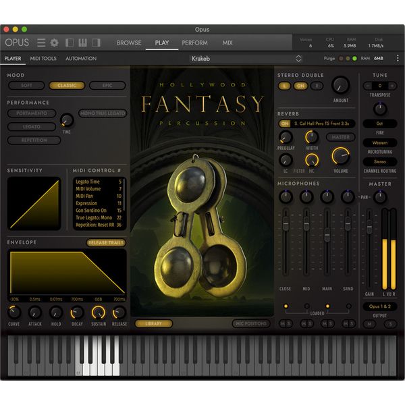This screenshot has width=405, height=405.
Task: Select Stereo Double L channel
Action: (x=284, y=86)
